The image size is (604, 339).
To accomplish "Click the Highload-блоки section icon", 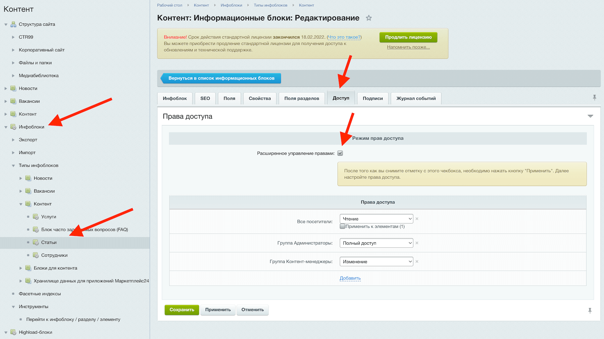I will tap(13, 332).
